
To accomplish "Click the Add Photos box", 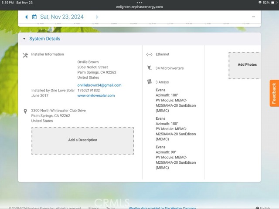I will [x=247, y=65].
